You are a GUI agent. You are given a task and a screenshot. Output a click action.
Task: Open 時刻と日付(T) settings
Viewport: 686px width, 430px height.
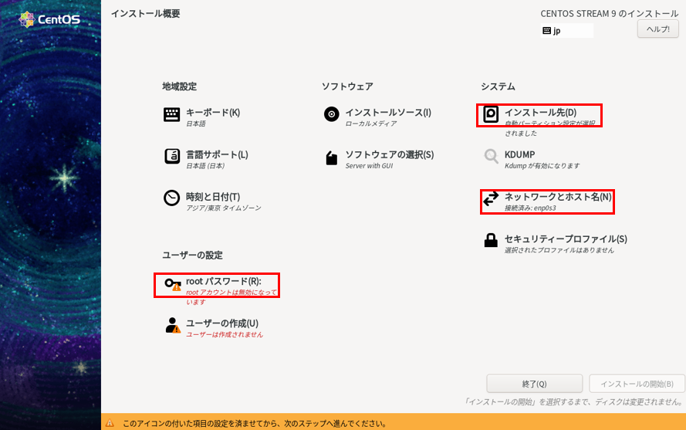(213, 197)
